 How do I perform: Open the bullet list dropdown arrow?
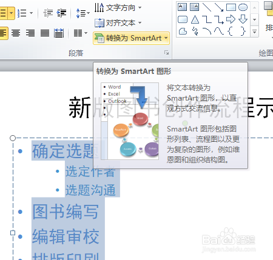coord(12,13)
